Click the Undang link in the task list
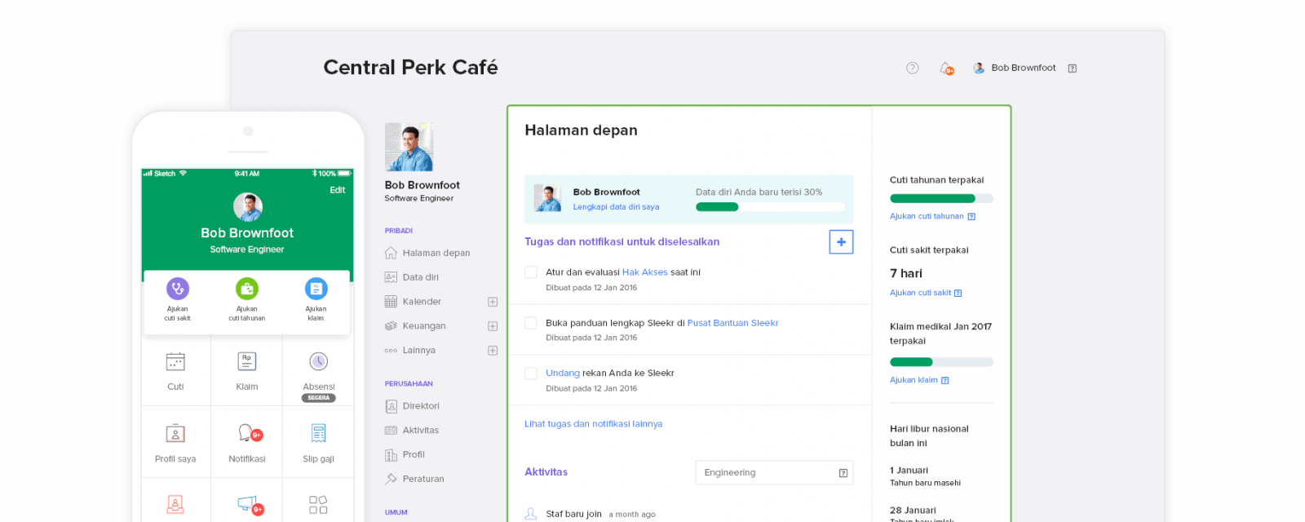This screenshot has width=1305, height=522. [x=563, y=374]
